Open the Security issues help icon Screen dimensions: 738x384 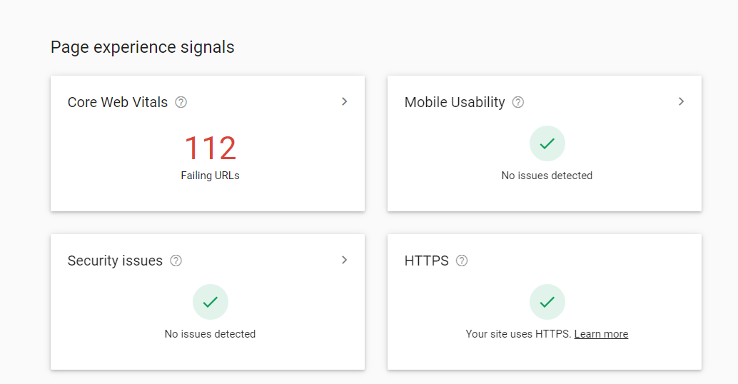[x=176, y=261]
